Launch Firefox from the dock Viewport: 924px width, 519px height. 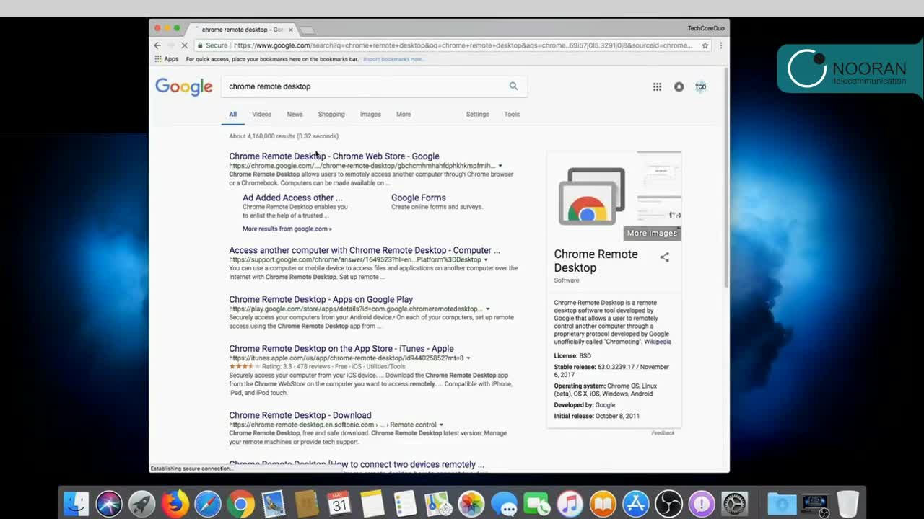[x=175, y=503]
